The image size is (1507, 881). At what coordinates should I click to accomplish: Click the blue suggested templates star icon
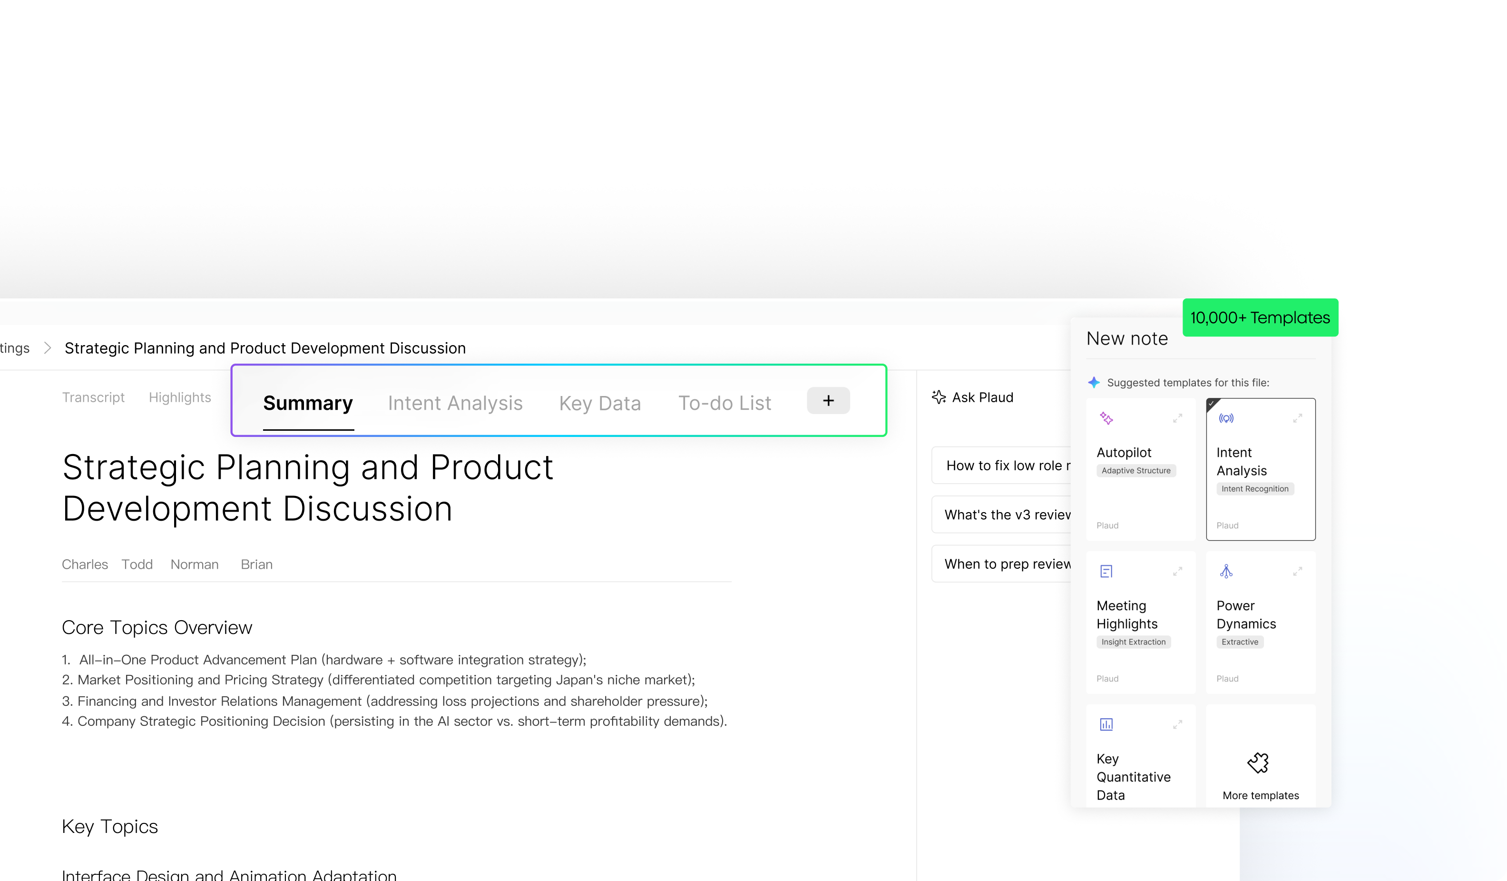point(1094,383)
